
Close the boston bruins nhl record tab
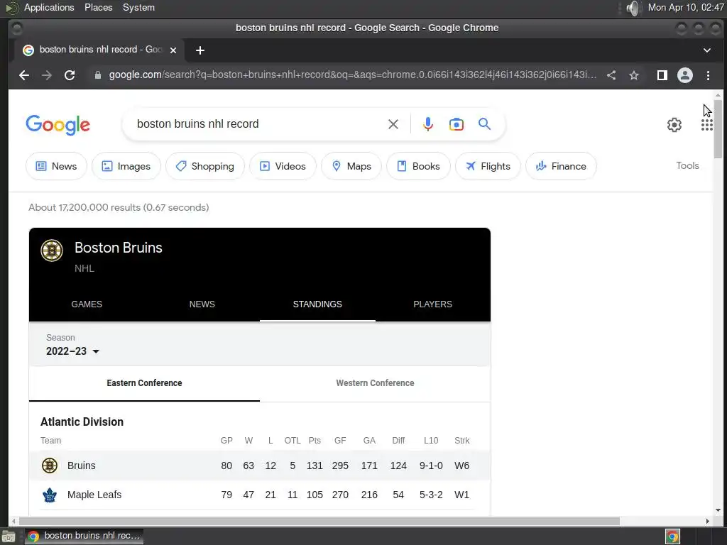click(x=173, y=50)
